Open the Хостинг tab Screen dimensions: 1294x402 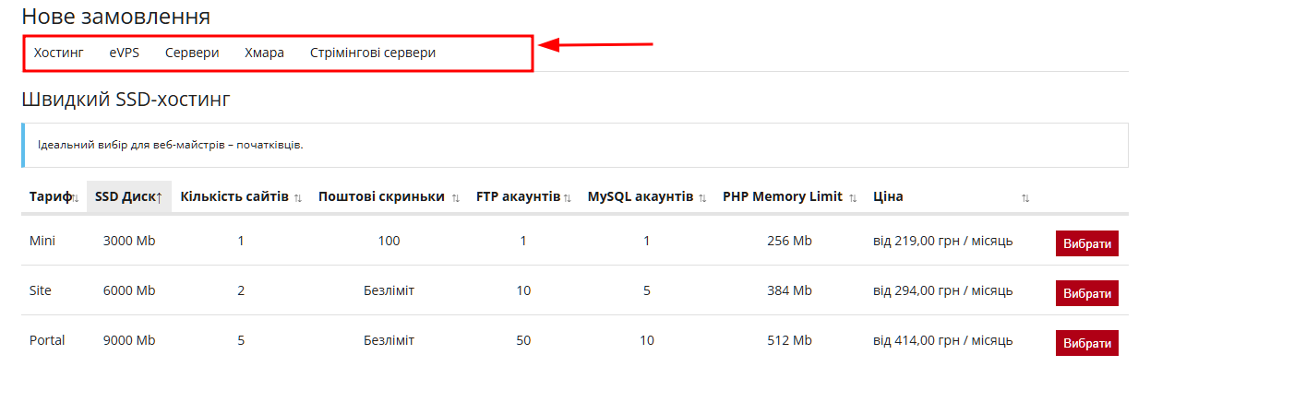[x=58, y=53]
